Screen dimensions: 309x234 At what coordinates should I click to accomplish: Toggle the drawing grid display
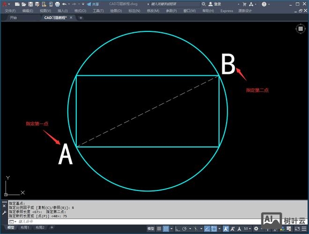coord(159,228)
